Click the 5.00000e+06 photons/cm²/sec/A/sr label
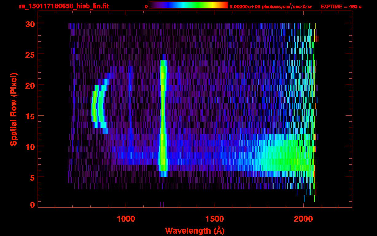This screenshot has height=236, width=377. pos(271,6)
